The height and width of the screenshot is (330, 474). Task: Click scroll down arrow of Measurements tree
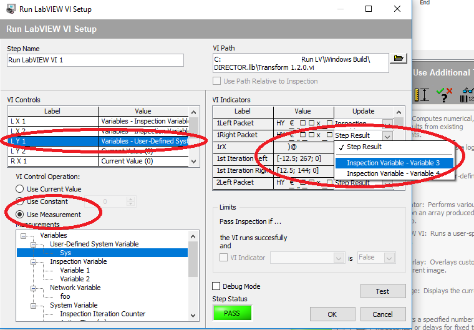coord(193,315)
